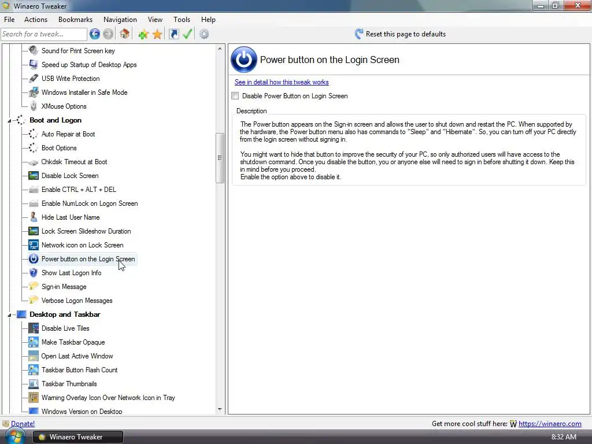The height and width of the screenshot is (444, 592).
Task: Open bookmarks via the orange star icon
Action: tap(157, 34)
